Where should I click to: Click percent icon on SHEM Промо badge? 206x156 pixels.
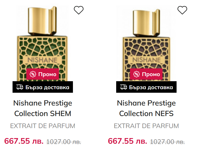click(33, 74)
